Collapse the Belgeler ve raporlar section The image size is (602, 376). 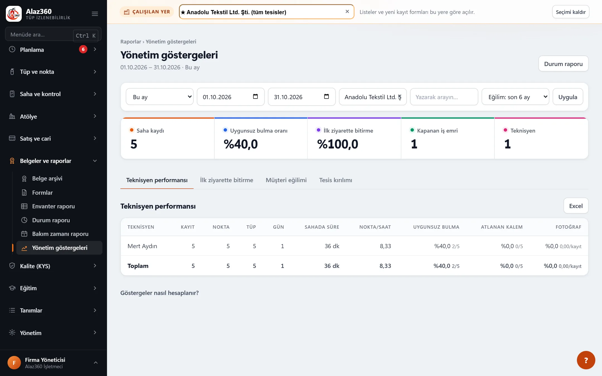point(95,161)
